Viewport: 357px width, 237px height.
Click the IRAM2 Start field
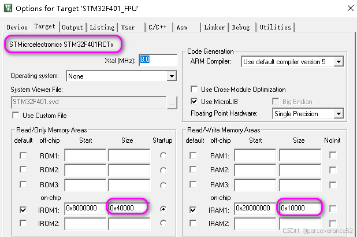click(x=255, y=224)
